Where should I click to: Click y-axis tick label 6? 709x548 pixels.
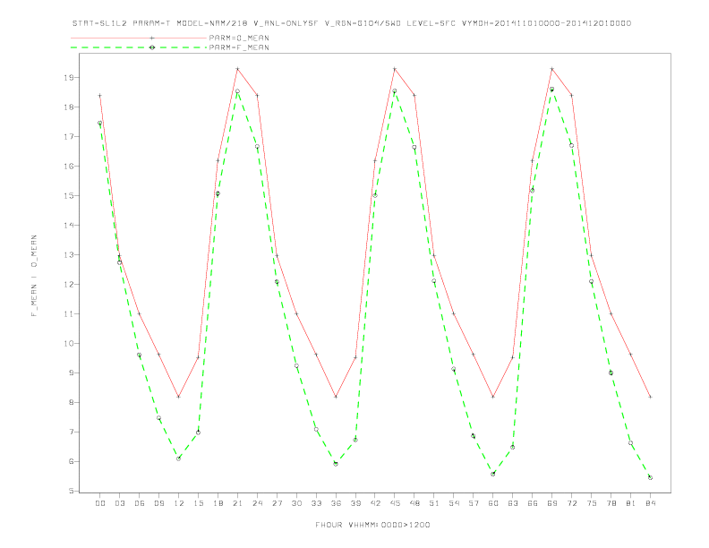point(71,462)
